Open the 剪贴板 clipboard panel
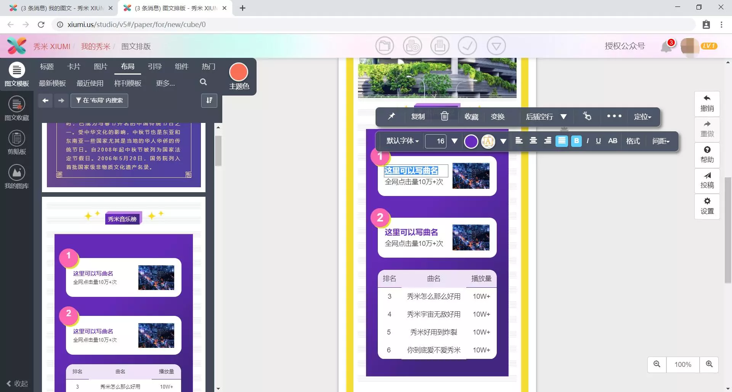Image resolution: width=732 pixels, height=392 pixels. 16,143
